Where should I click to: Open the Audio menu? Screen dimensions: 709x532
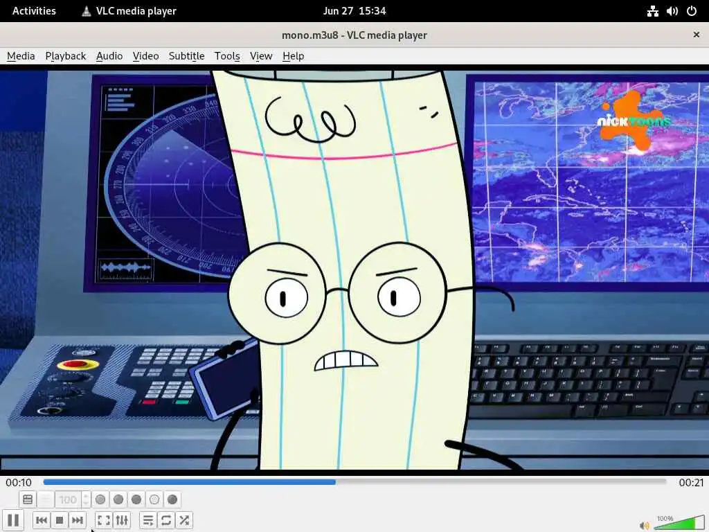click(x=109, y=56)
